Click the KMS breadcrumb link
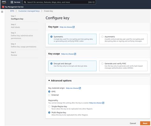This screenshot has height=126, width=151. coord(12,11)
